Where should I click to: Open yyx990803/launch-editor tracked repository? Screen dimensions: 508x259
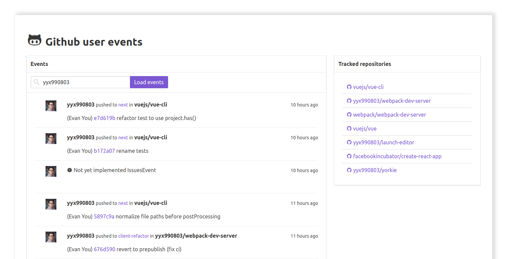pos(383,142)
